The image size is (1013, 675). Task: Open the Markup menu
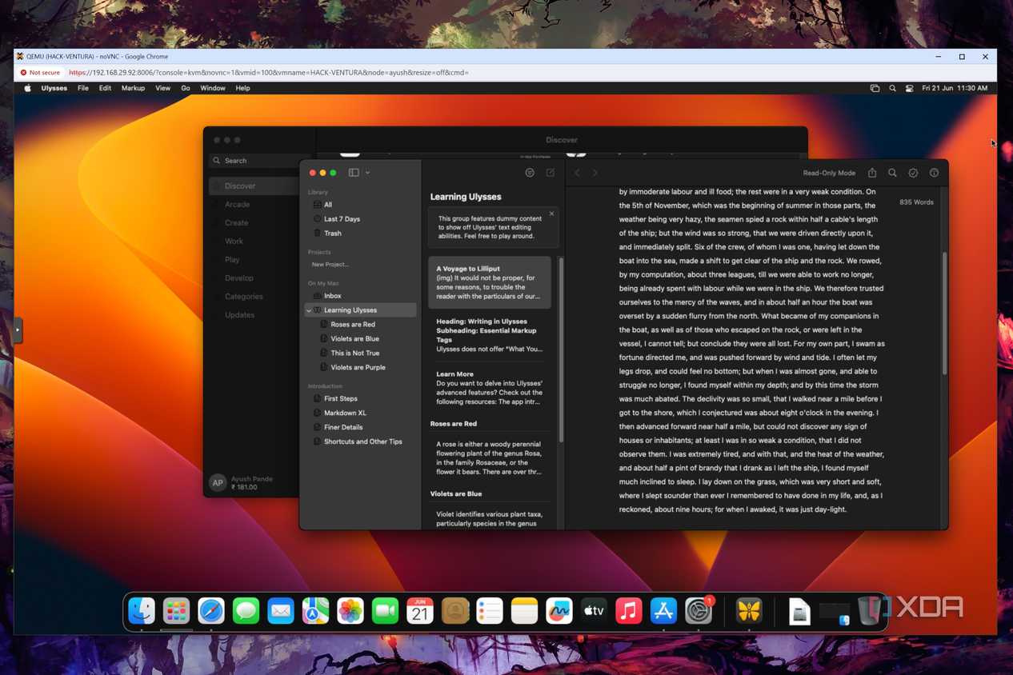point(133,89)
